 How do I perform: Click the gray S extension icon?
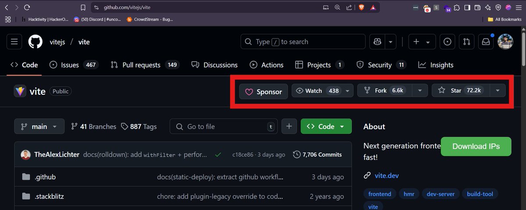[436, 7]
